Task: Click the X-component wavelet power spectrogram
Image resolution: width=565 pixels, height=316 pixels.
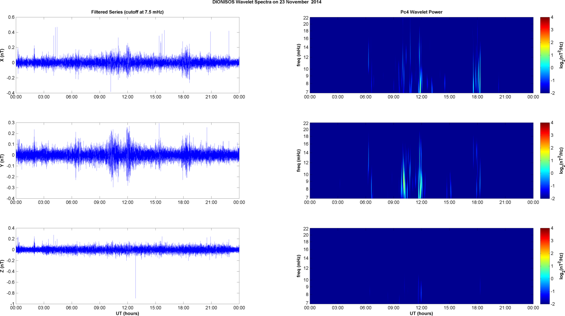Action: 421,55
